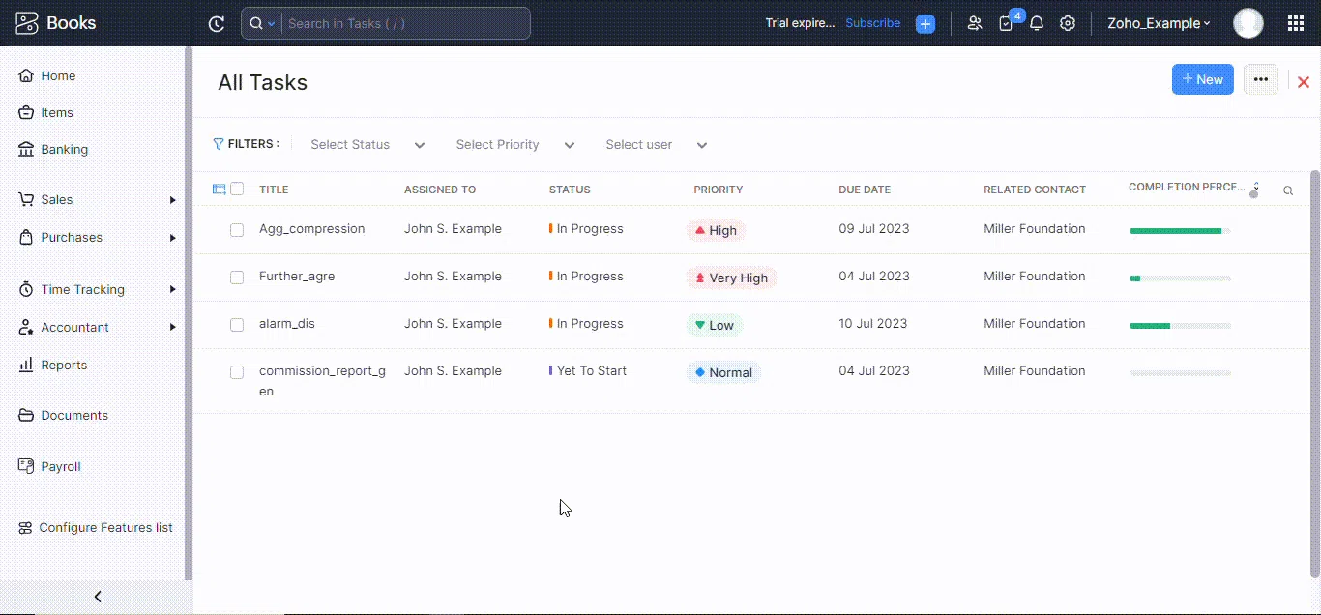Open Banking in the sidebar
The height and width of the screenshot is (615, 1321).
pyautogui.click(x=64, y=150)
